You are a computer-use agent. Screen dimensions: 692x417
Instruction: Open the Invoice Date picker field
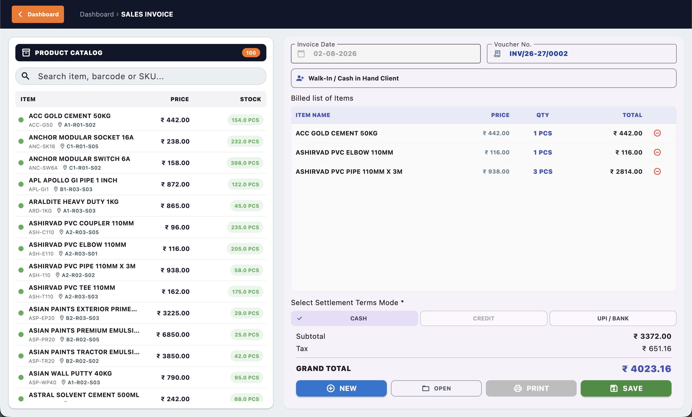click(x=386, y=54)
